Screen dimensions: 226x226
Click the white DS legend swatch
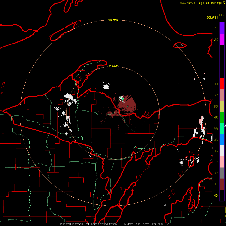click(222, 151)
